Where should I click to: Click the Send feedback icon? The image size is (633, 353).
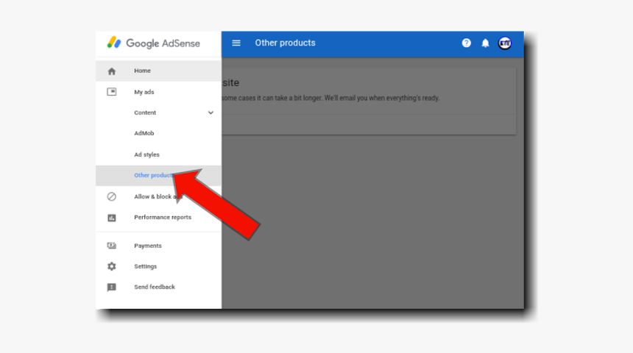112,288
